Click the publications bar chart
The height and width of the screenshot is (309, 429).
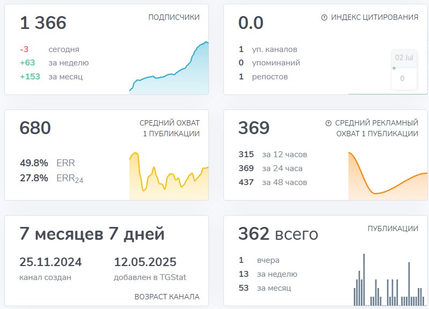[x=390, y=279]
